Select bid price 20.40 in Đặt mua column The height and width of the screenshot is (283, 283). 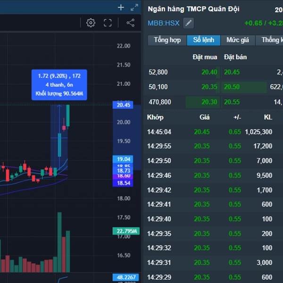pyautogui.click(x=209, y=72)
